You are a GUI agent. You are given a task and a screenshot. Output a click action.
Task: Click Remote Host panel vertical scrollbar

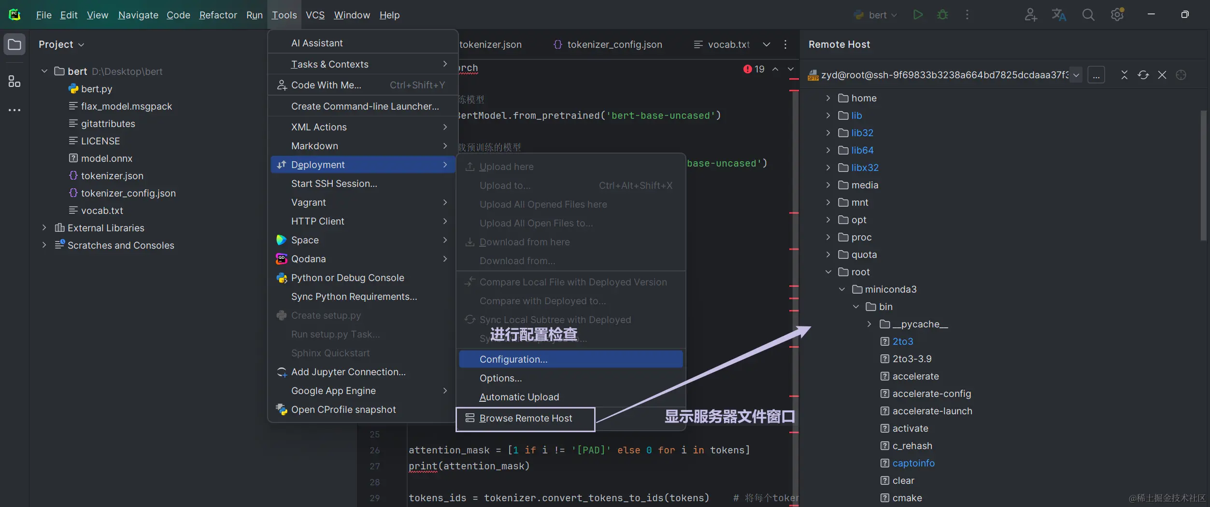1203,175
